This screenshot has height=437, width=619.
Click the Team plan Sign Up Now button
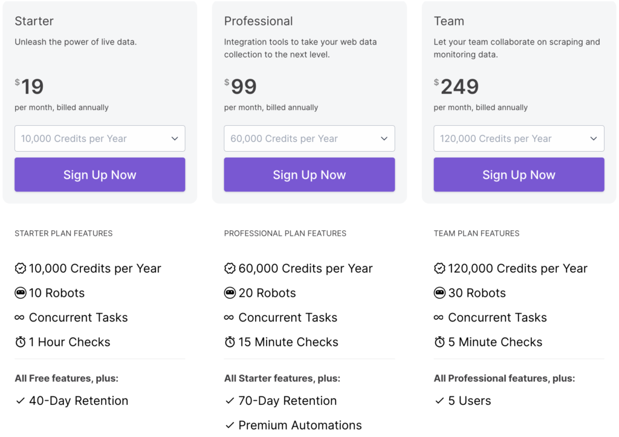coord(519,174)
